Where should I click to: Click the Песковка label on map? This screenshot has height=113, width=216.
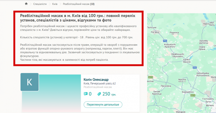166,86
